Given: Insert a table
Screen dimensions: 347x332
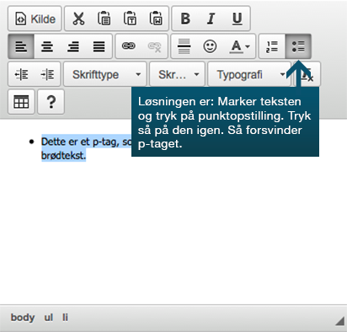Looking at the screenshot, I should (21, 102).
